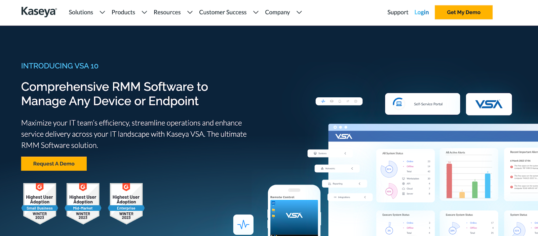Image resolution: width=538 pixels, height=236 pixels.
Task: Click the 'INTRODUCING VSA 10' text
Action: (x=60, y=66)
